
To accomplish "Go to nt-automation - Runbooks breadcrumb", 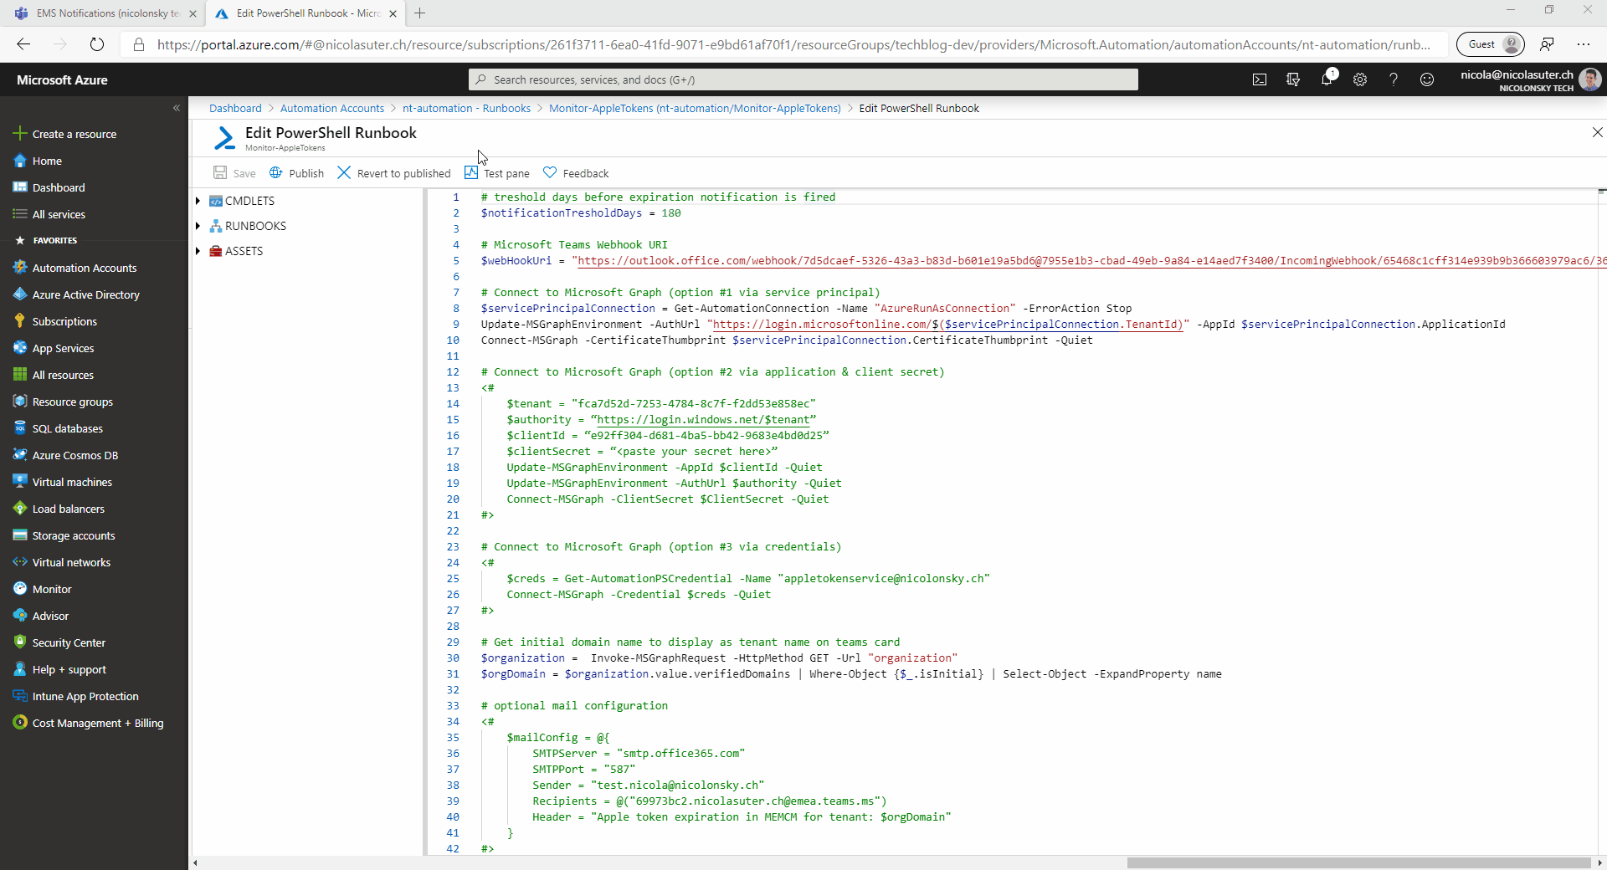I will (466, 108).
